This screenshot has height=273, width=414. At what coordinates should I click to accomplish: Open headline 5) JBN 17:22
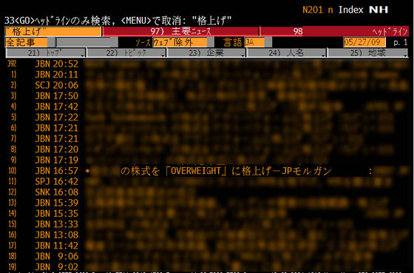point(207,118)
